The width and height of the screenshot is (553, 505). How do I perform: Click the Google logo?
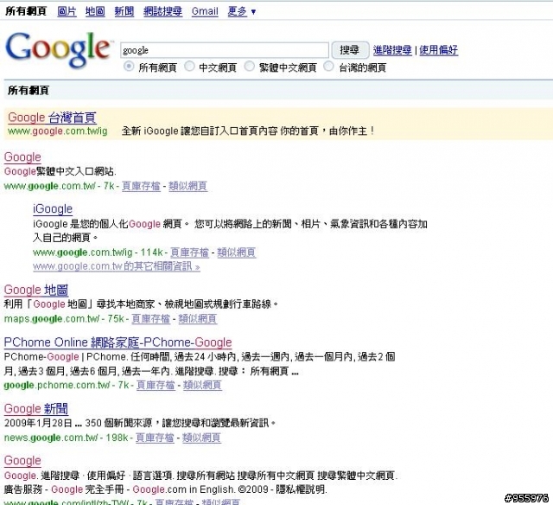click(x=58, y=49)
